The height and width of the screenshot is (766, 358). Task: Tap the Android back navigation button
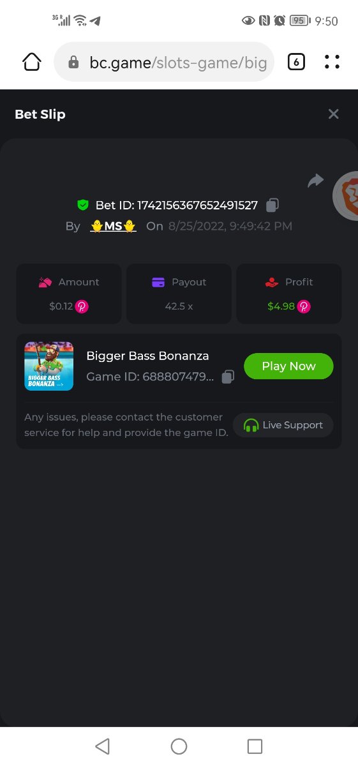102,746
